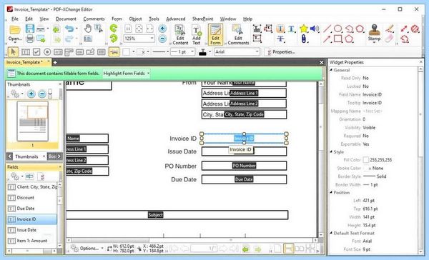Select the Check Box field tool
Image resolution: width=429 pixels, height=260 pixels.
tap(36, 52)
